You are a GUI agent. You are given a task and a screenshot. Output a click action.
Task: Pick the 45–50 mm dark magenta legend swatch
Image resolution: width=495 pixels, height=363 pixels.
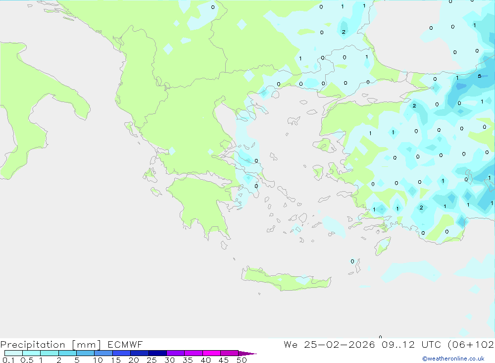(x=229, y=353)
